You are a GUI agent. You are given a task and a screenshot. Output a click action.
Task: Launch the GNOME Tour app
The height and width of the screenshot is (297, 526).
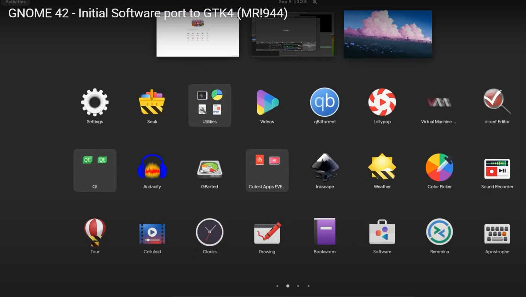[95, 235]
